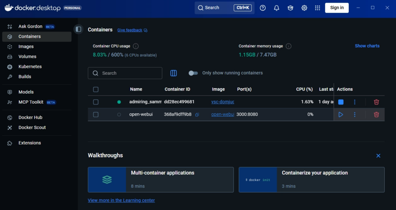Select Containers in the sidebar
Image resolution: width=396 pixels, height=210 pixels.
(37, 37)
